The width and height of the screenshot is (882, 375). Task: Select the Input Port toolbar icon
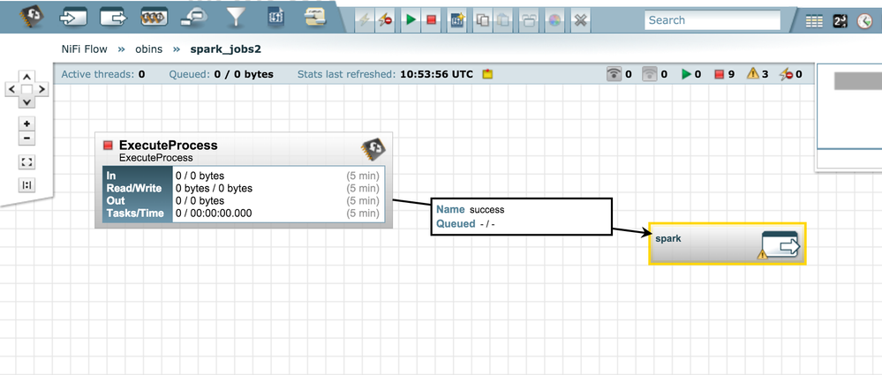pos(73,17)
